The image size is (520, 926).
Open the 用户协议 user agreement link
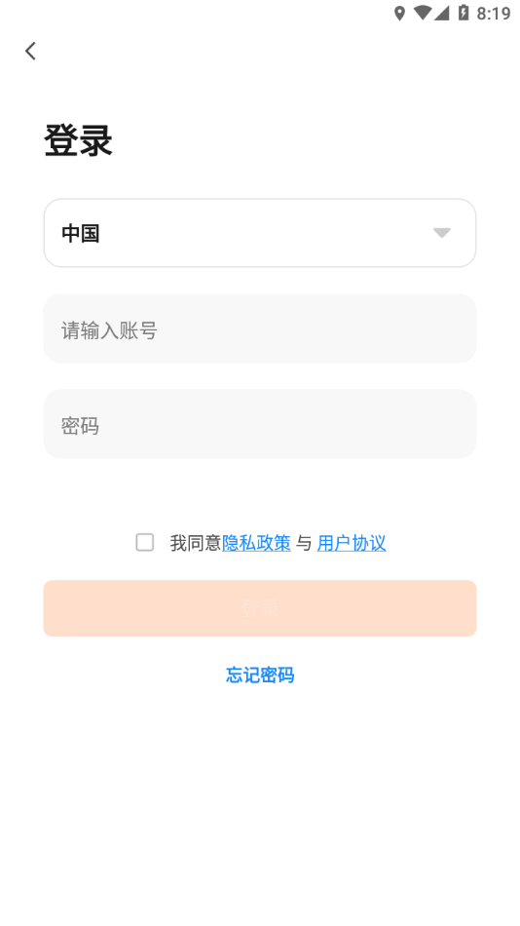click(x=352, y=543)
